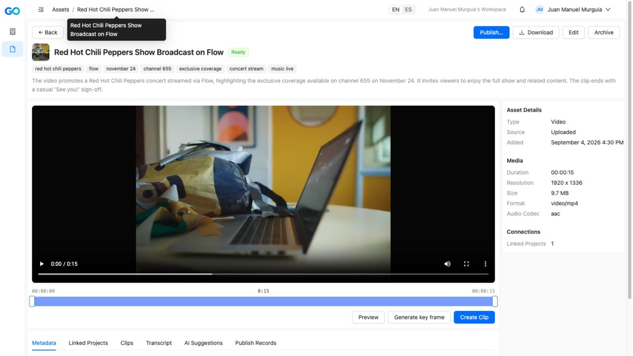The width and height of the screenshot is (633, 356).
Task: Click Generate key frame
Action: 419,317
